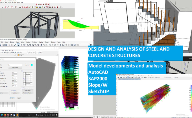Viewport: 192px width, 118px height.
Task: Open the Tools menu in SAP2000
Action: 59,42
